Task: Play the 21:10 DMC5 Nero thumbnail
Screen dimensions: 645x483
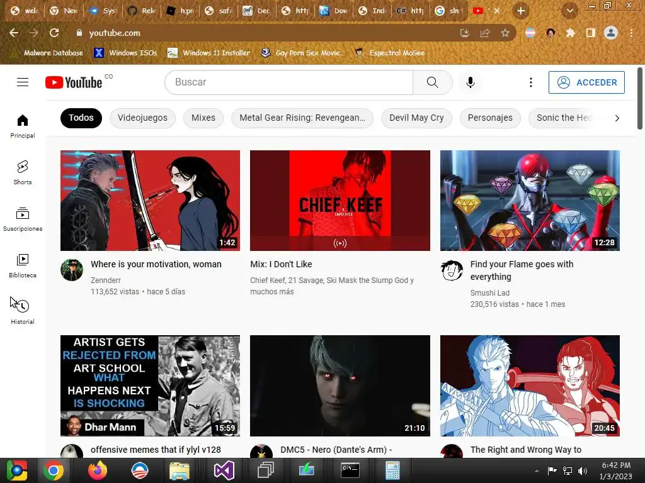Action: (x=340, y=386)
